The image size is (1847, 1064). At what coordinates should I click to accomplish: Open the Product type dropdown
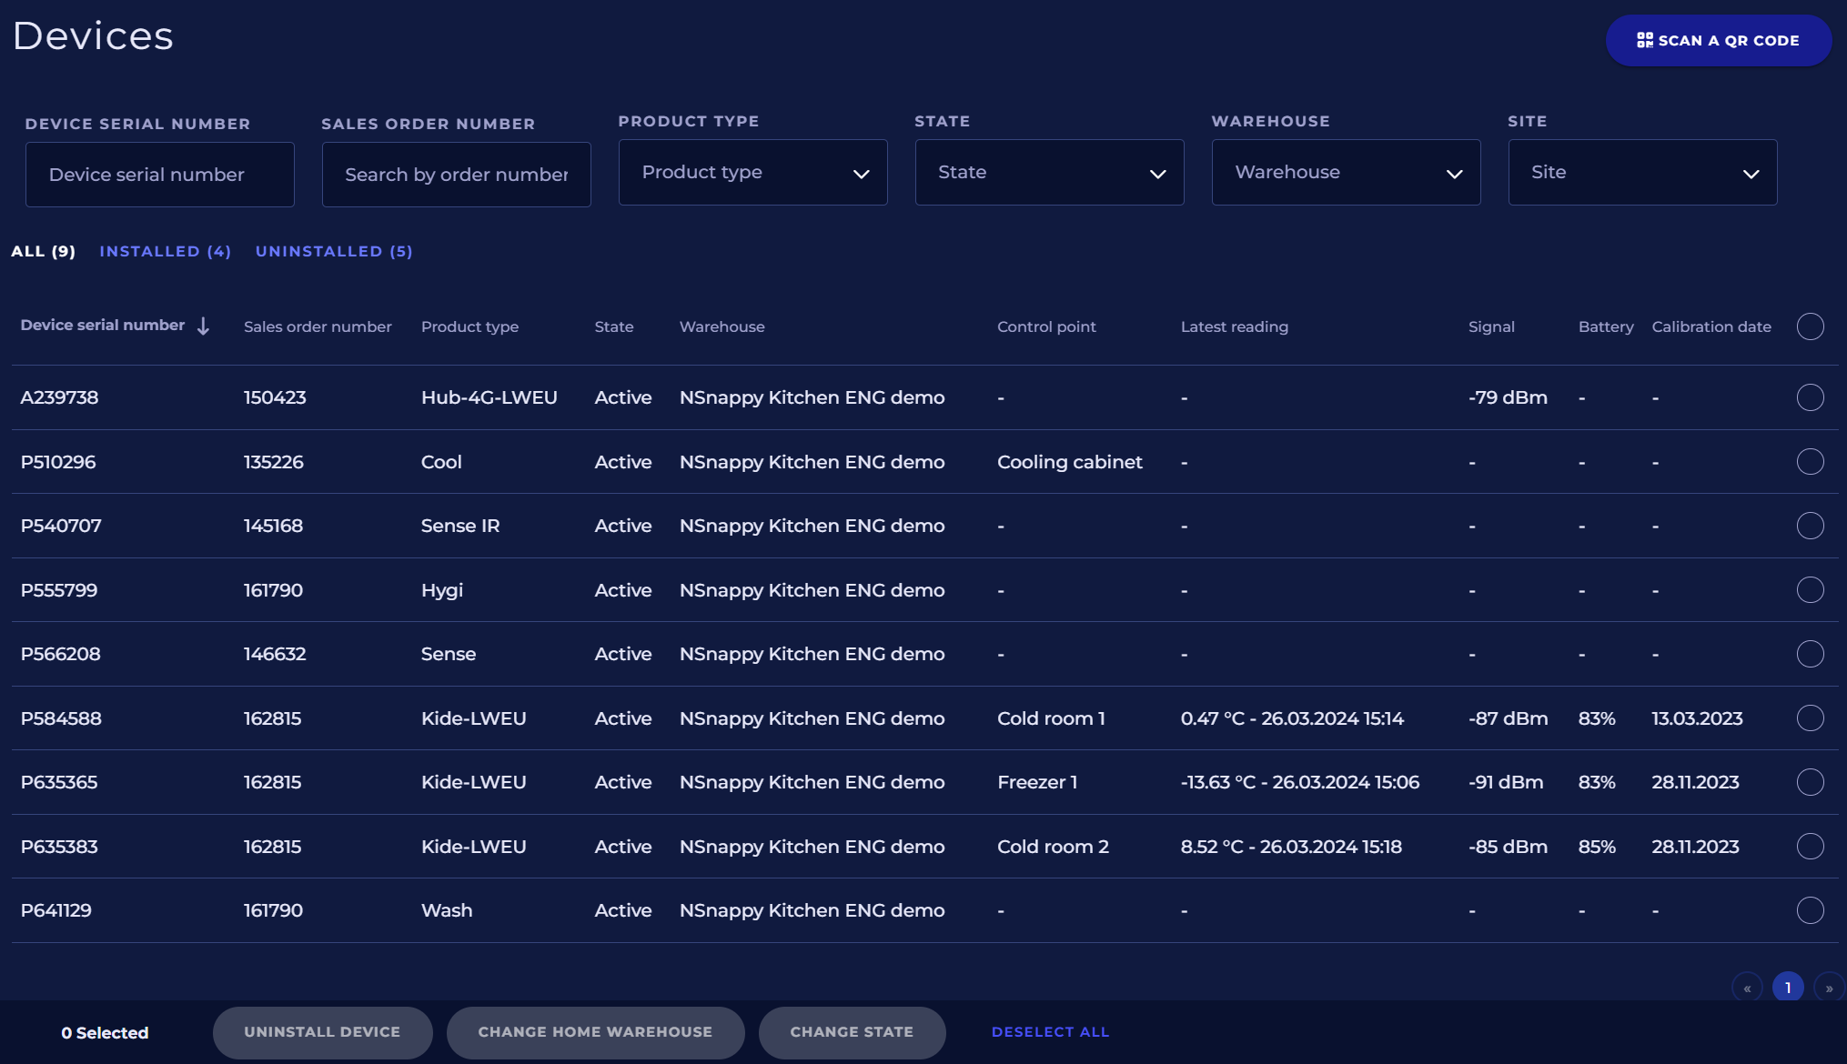pyautogui.click(x=752, y=173)
